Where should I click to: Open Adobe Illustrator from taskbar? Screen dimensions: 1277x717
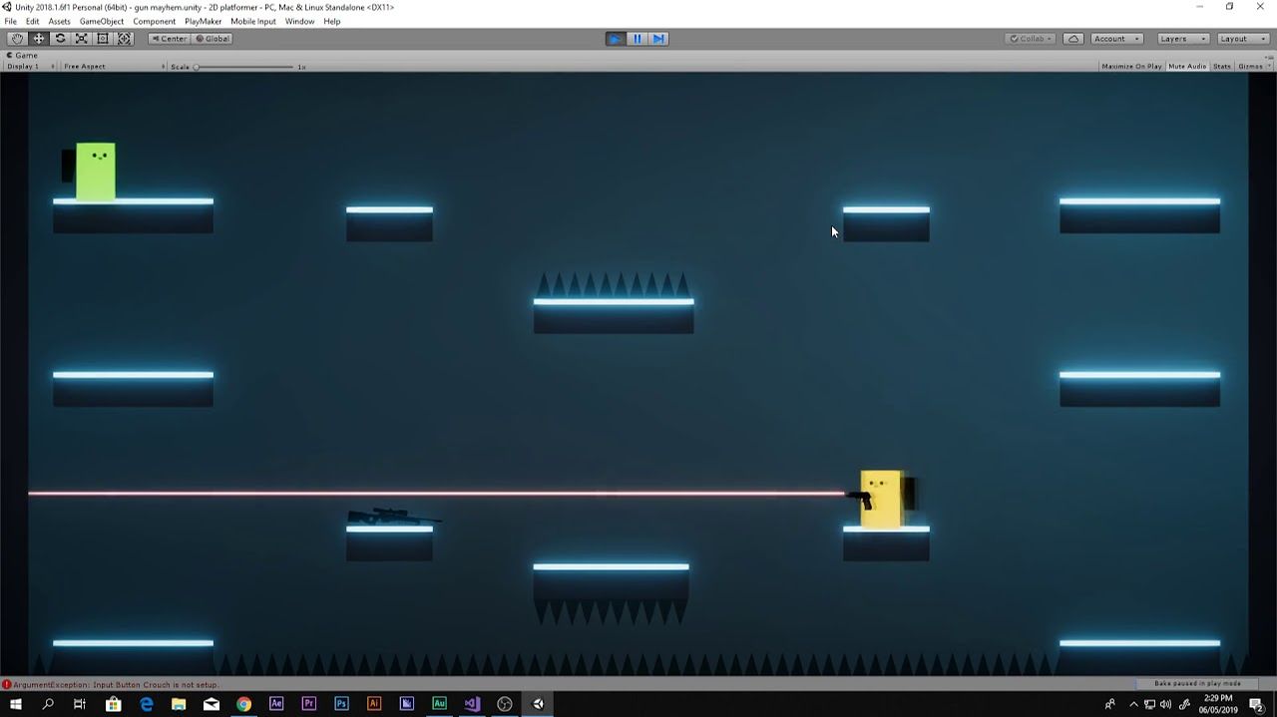[x=374, y=704]
